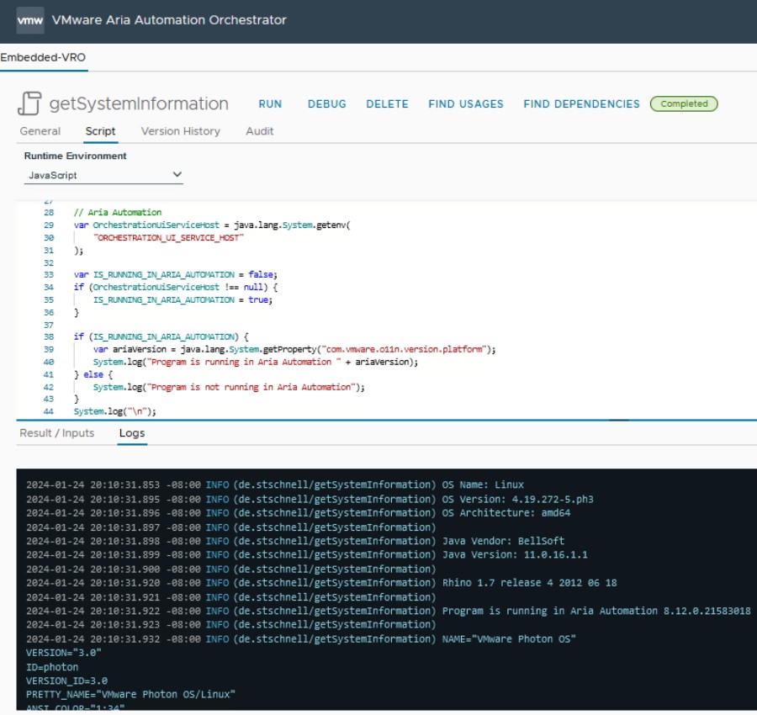Click line 44 System.log("\n")
This screenshot has height=715, width=757.
(x=115, y=411)
